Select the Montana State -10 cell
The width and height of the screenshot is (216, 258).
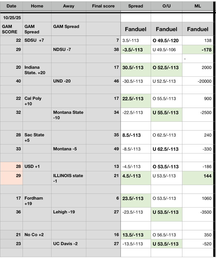coord(69,115)
